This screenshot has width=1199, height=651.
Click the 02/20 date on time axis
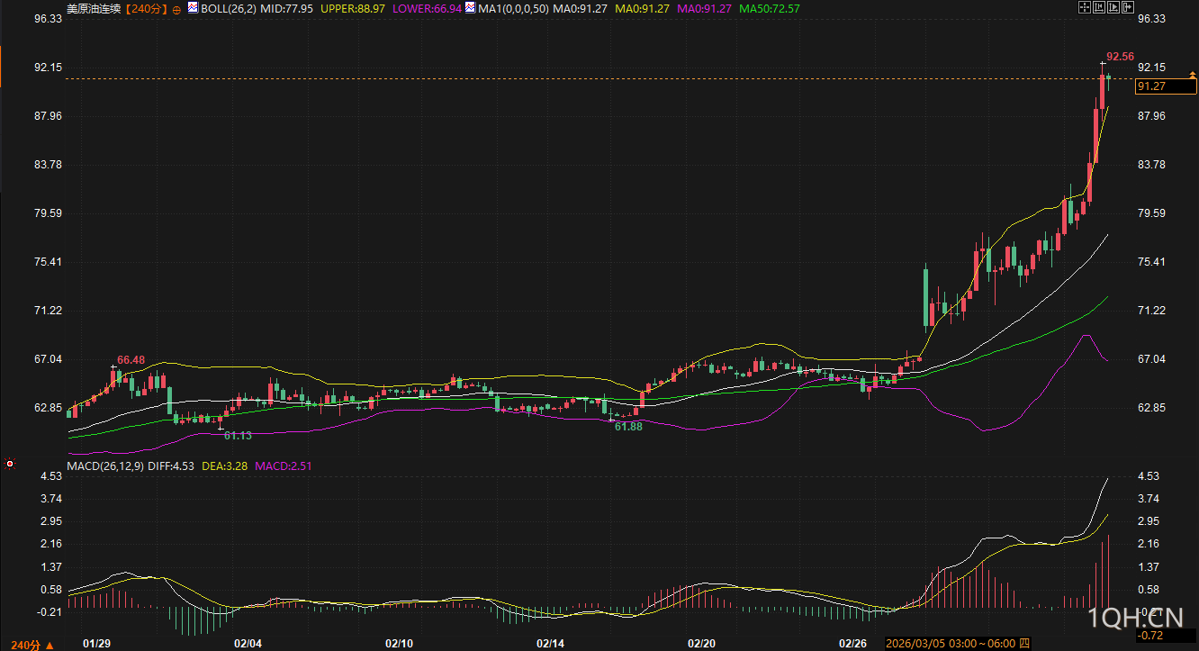tap(701, 644)
